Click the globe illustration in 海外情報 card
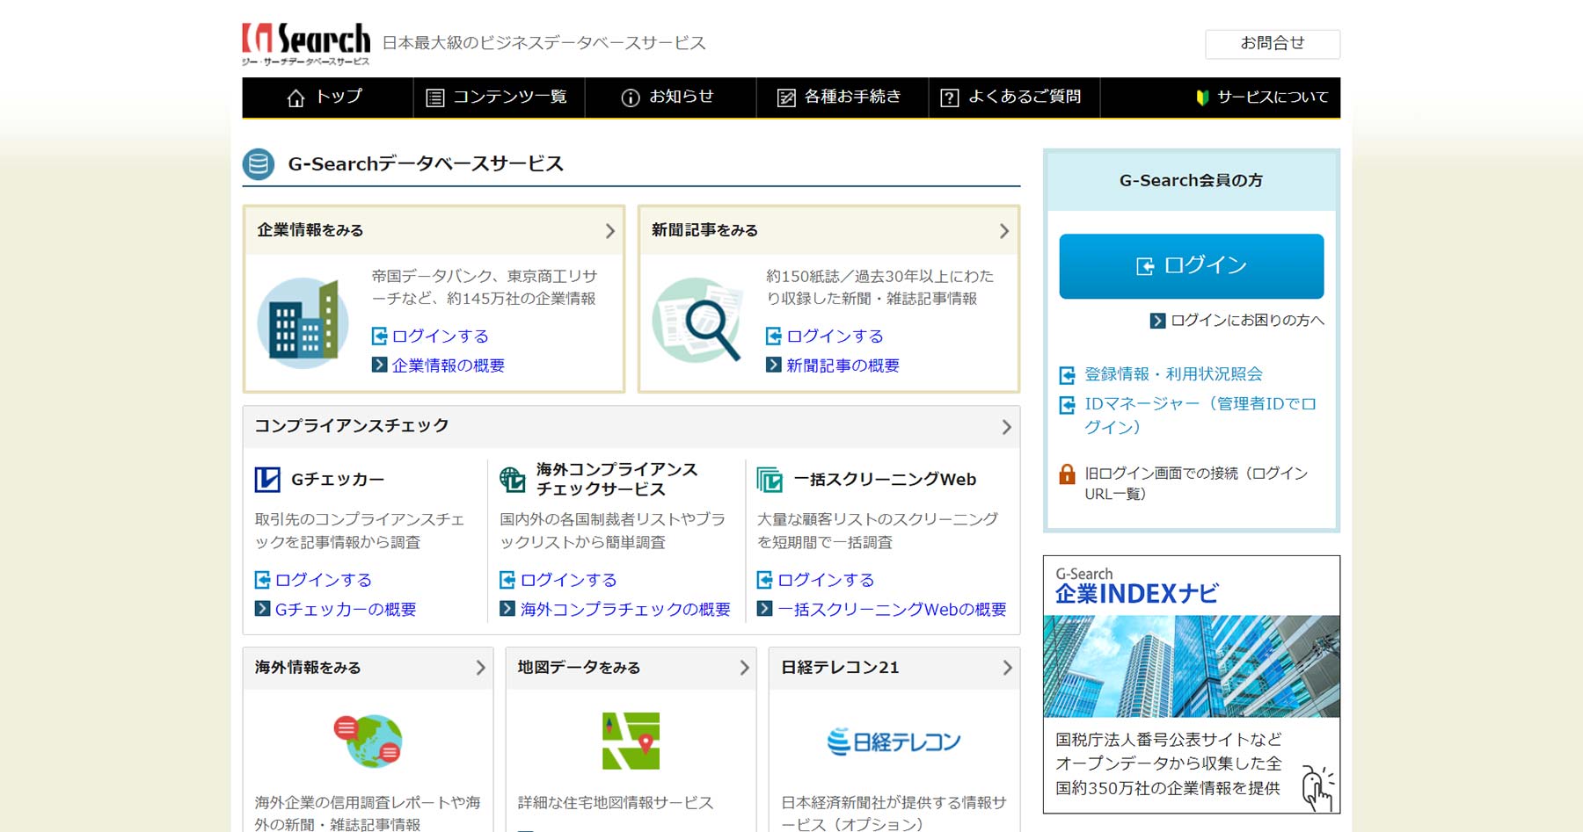 click(368, 741)
